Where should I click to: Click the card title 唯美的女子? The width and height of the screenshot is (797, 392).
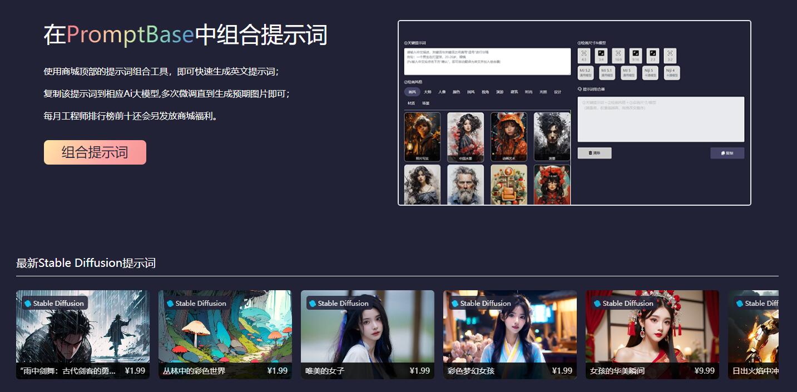tap(325, 371)
